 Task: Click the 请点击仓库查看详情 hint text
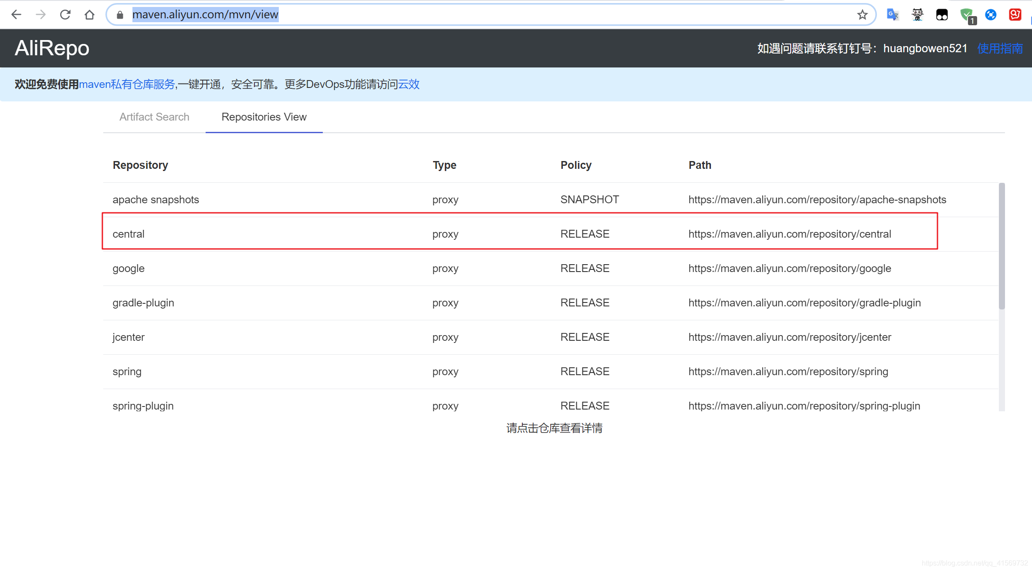(x=554, y=428)
